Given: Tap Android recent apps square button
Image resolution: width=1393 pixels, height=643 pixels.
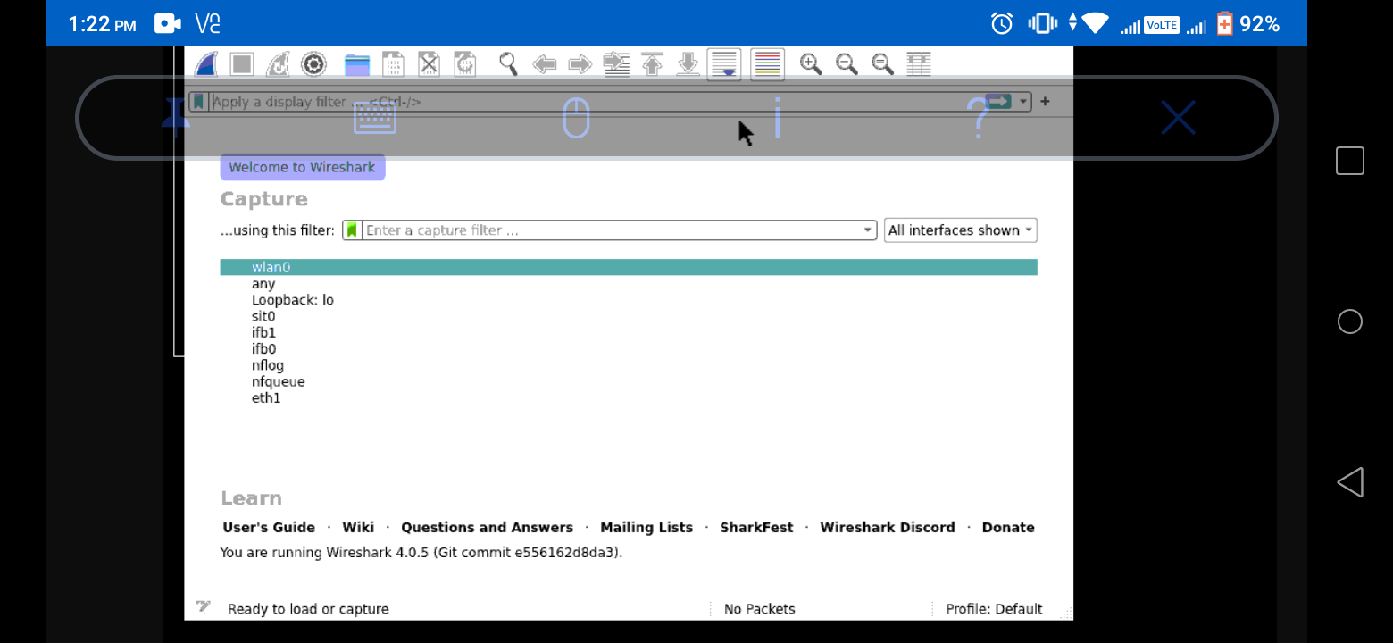Looking at the screenshot, I should (x=1349, y=161).
